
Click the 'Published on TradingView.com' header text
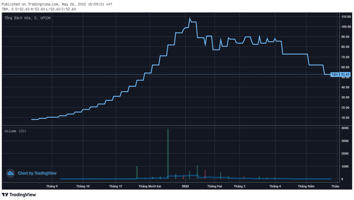point(57,4)
